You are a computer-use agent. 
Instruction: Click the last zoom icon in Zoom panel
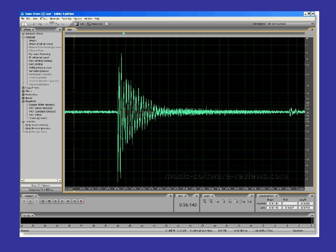[250, 201]
